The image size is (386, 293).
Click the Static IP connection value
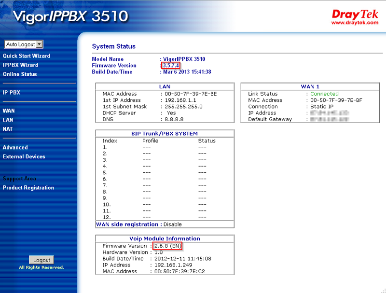point(322,107)
